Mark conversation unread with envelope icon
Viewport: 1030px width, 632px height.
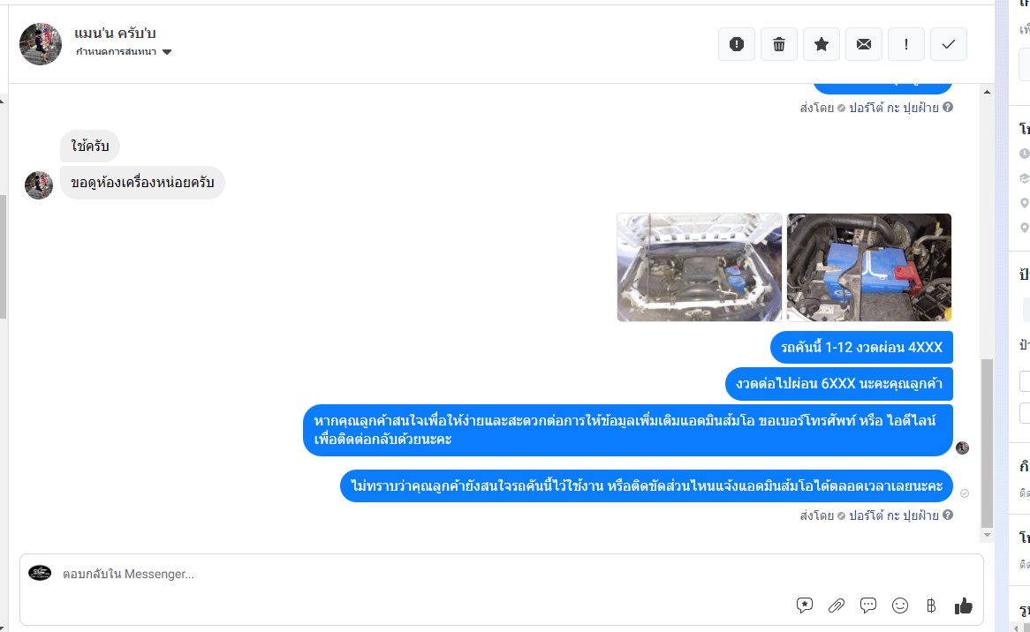point(864,44)
